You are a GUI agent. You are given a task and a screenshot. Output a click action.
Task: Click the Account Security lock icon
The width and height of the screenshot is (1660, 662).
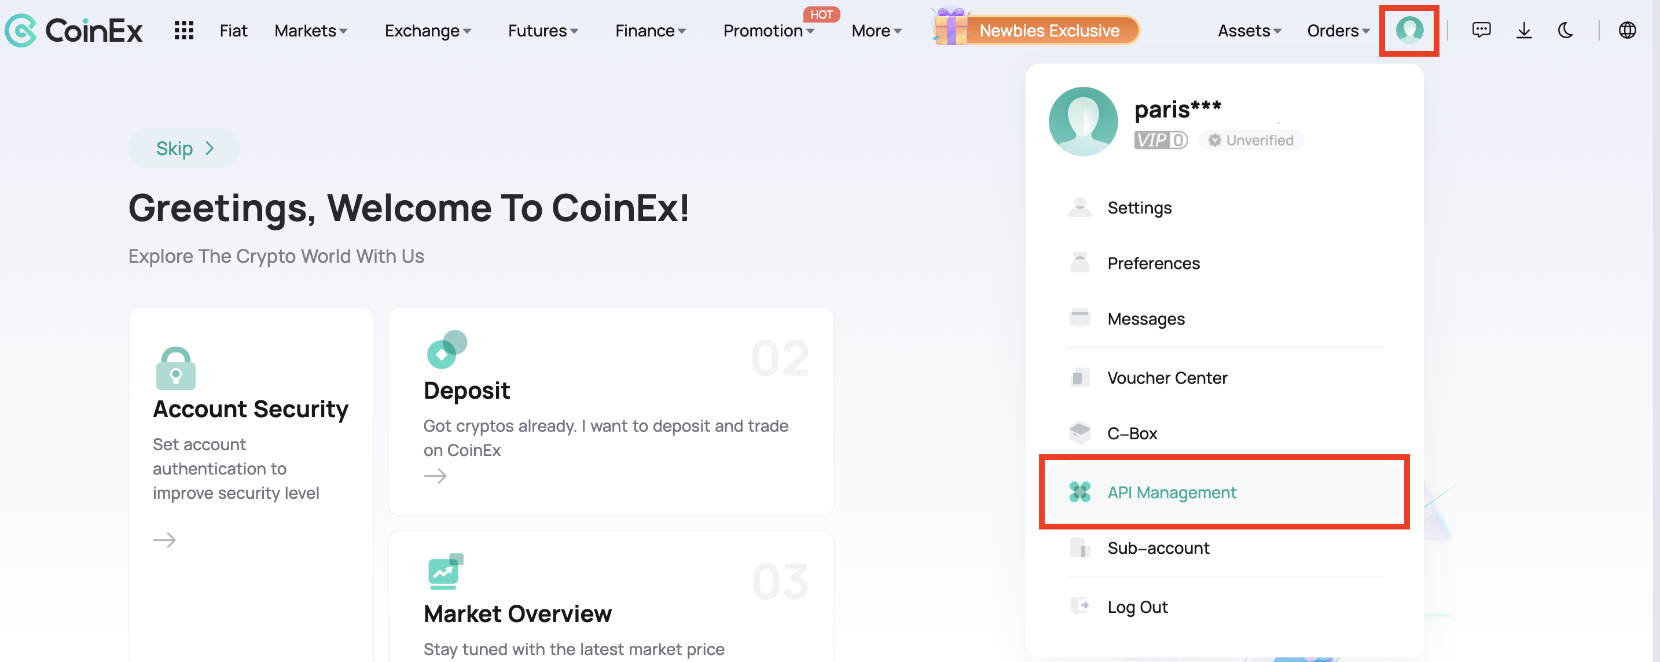point(175,369)
